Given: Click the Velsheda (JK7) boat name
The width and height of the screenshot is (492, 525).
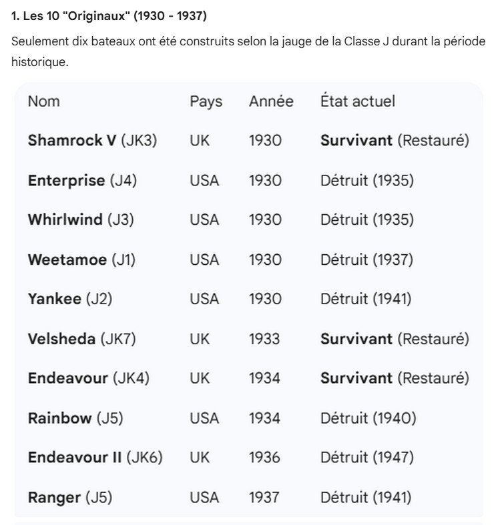Looking at the screenshot, I should pyautogui.click(x=81, y=339).
